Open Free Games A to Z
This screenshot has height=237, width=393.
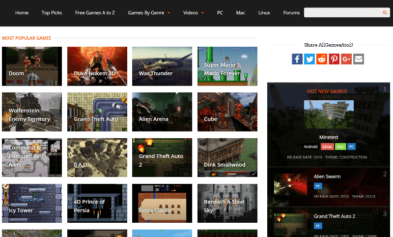coord(95,13)
